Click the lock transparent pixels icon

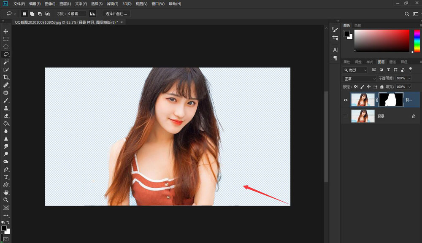click(x=355, y=86)
